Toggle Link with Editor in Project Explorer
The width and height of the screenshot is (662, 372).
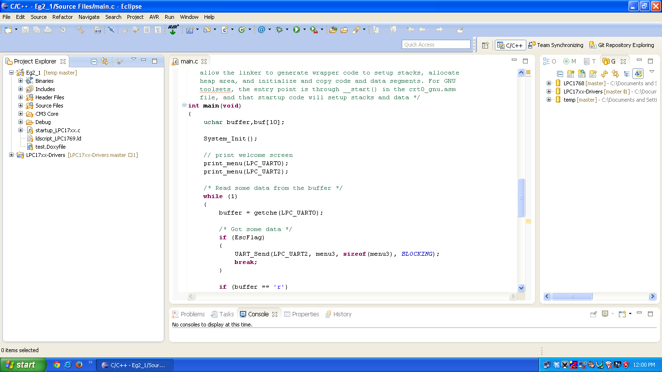point(105,62)
